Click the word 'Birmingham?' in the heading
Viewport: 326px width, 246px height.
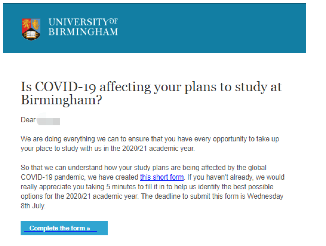pos(62,100)
